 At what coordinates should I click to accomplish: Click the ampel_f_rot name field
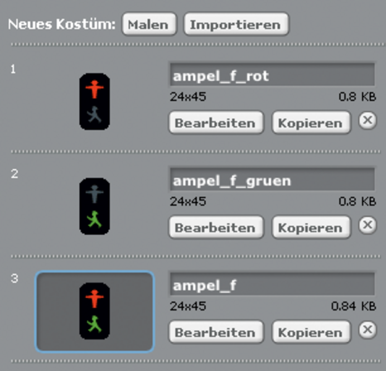click(272, 77)
